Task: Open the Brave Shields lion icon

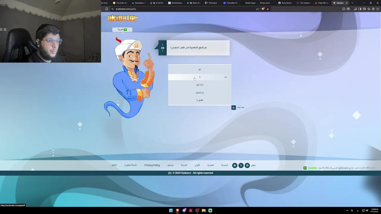Action: (263, 9)
